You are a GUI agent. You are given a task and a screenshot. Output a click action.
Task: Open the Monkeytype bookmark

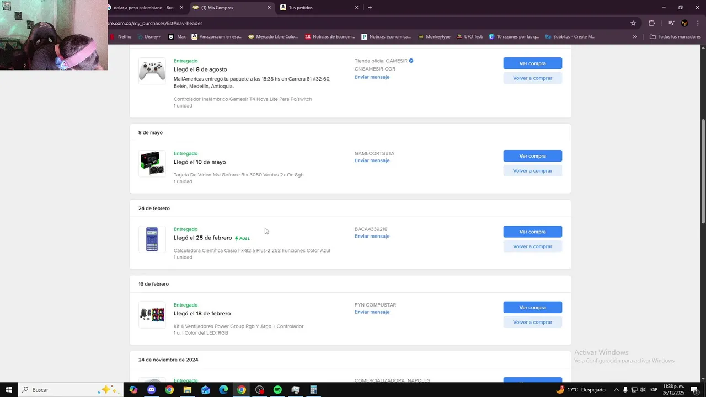coord(434,37)
